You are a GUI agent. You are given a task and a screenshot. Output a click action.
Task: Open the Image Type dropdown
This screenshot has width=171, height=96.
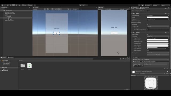pyautogui.click(x=158, y=26)
